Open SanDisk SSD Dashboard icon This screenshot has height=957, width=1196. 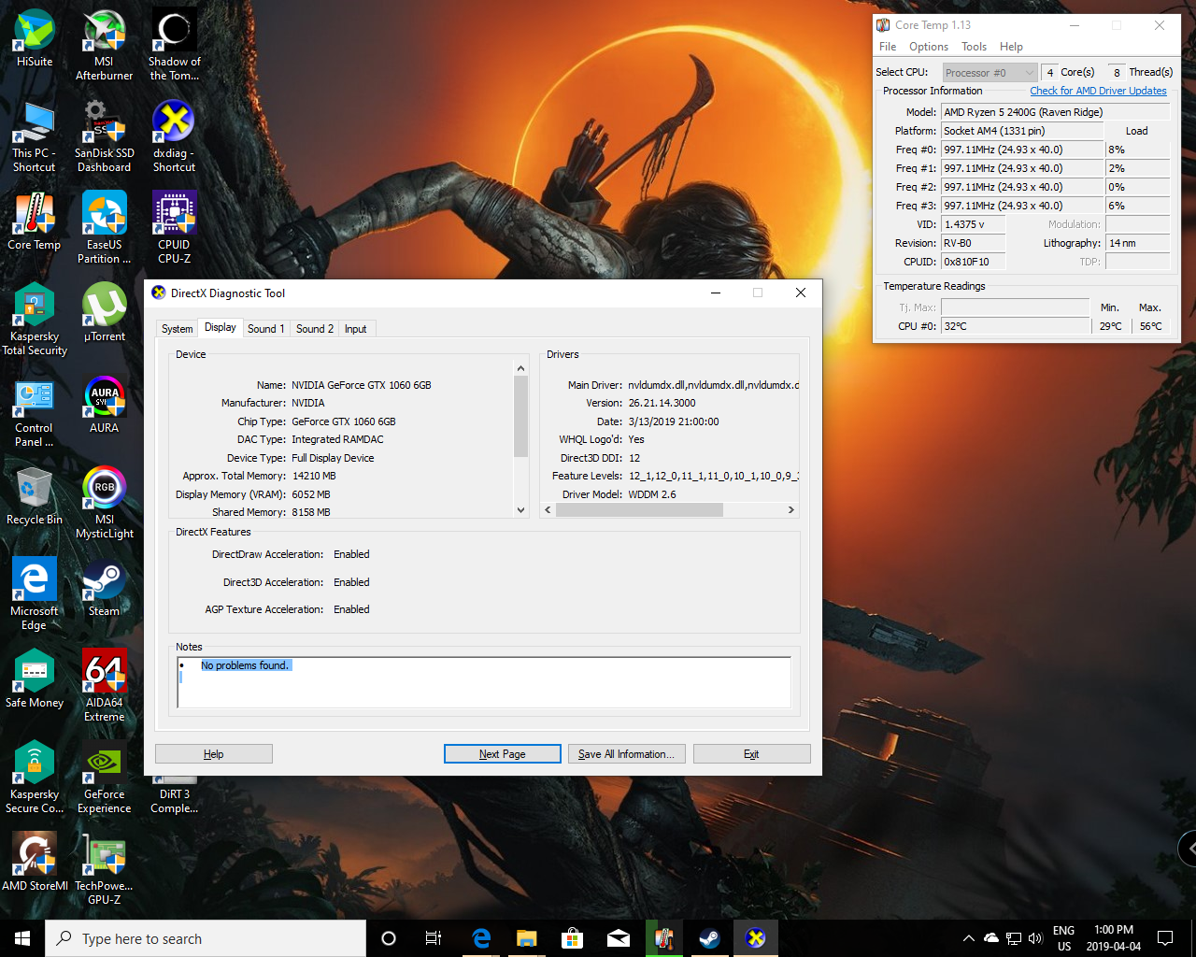tap(104, 136)
